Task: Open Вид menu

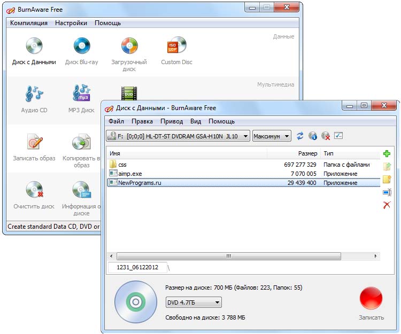Action: click(x=195, y=121)
